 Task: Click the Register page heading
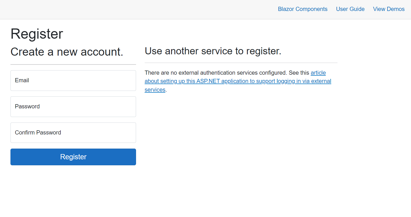37,33
